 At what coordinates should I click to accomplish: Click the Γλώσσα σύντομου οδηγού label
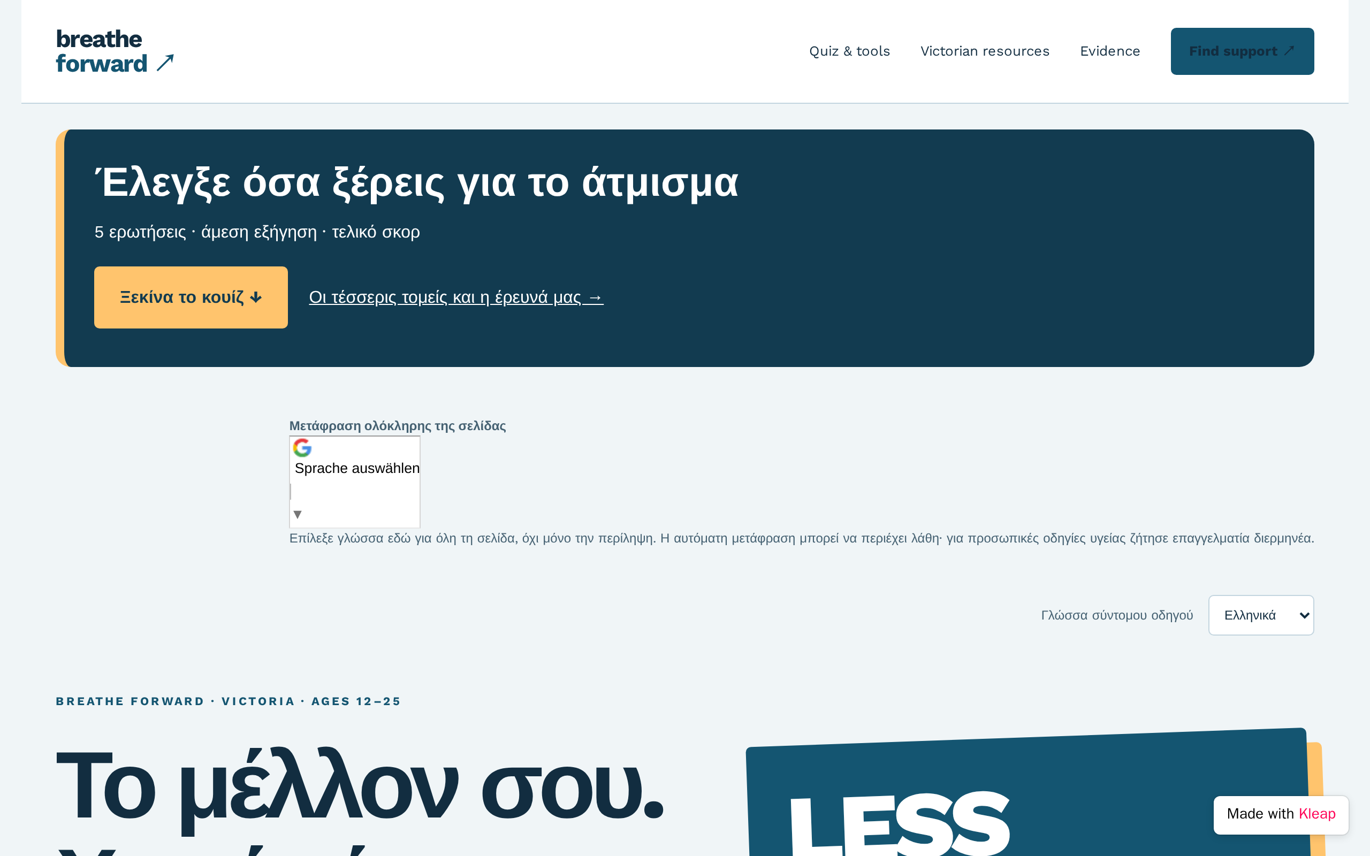coord(1116,615)
